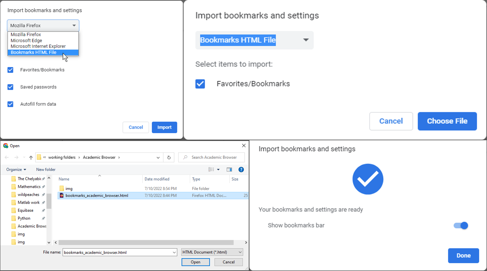The image size is (487, 271).
Task: Choose Microsoft Internet Explorer from list
Action: (x=43, y=46)
